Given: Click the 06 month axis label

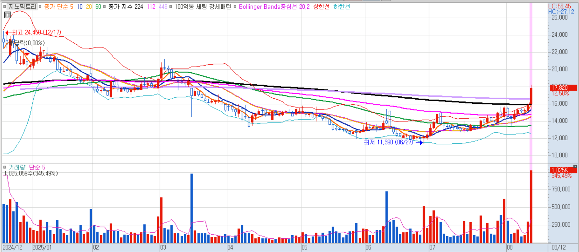Looking at the screenshot, I should click(x=368, y=247).
